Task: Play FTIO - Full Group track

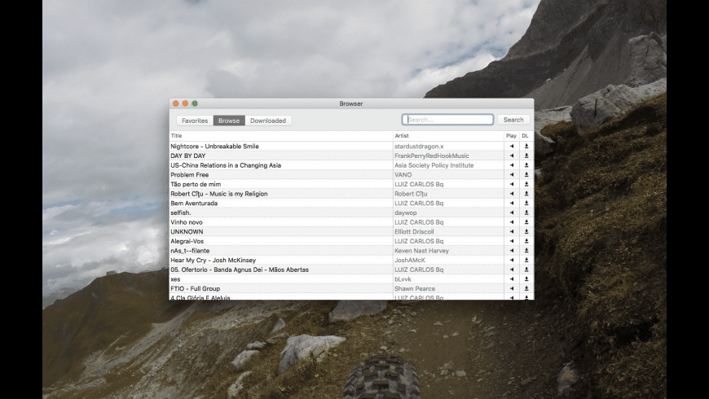Action: click(x=512, y=288)
